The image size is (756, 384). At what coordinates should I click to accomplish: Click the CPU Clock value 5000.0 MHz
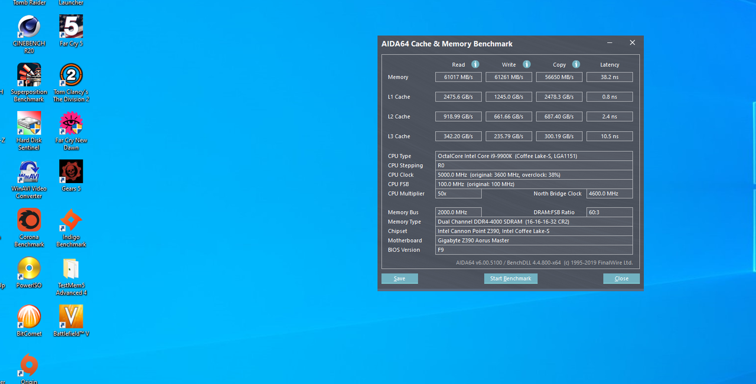coord(534,175)
